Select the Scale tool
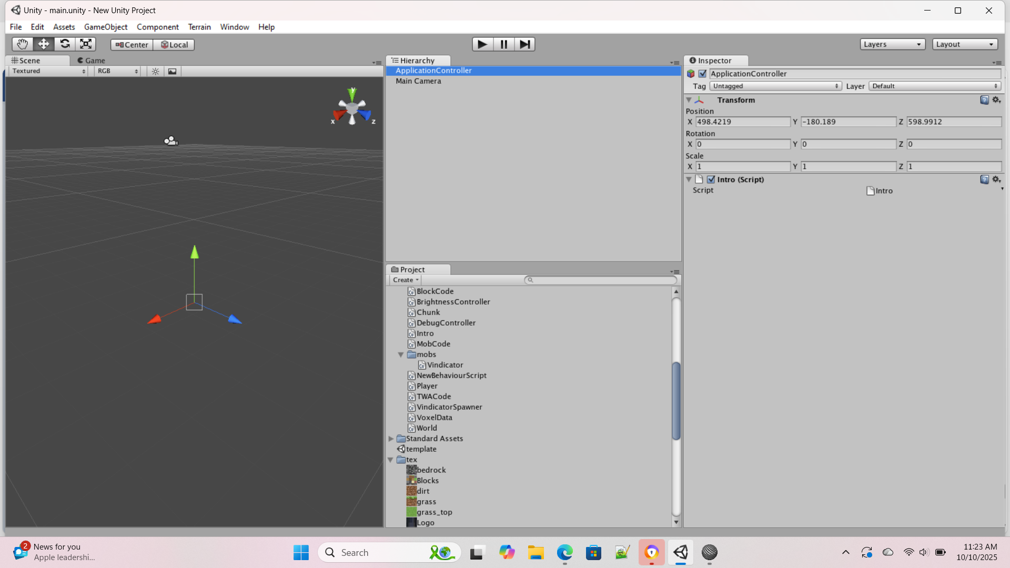The height and width of the screenshot is (568, 1010). click(86, 44)
